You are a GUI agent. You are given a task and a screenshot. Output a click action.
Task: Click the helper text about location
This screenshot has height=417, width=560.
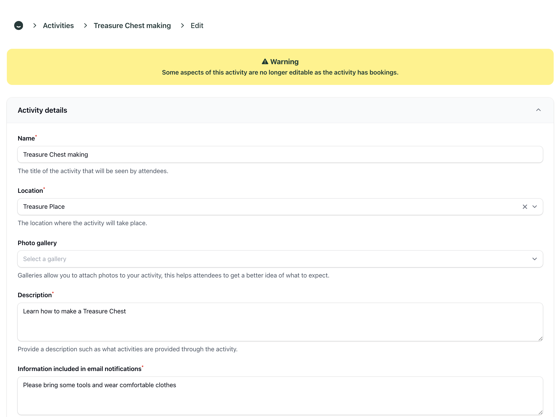coord(82,223)
